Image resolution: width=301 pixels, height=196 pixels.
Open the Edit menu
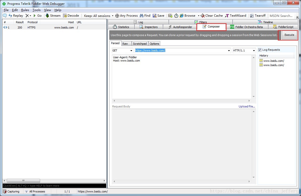15,10
